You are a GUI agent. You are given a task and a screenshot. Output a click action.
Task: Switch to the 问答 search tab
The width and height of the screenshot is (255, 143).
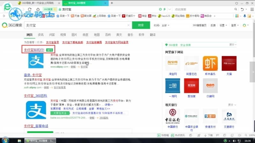tap(52, 35)
